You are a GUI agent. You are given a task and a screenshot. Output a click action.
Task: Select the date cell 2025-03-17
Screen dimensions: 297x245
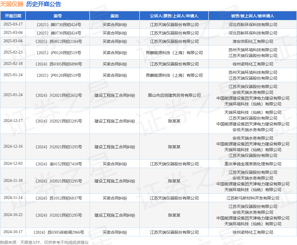13,24
